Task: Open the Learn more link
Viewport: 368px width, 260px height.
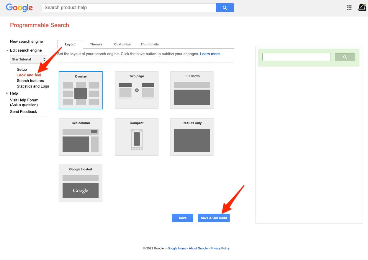Action: point(210,54)
